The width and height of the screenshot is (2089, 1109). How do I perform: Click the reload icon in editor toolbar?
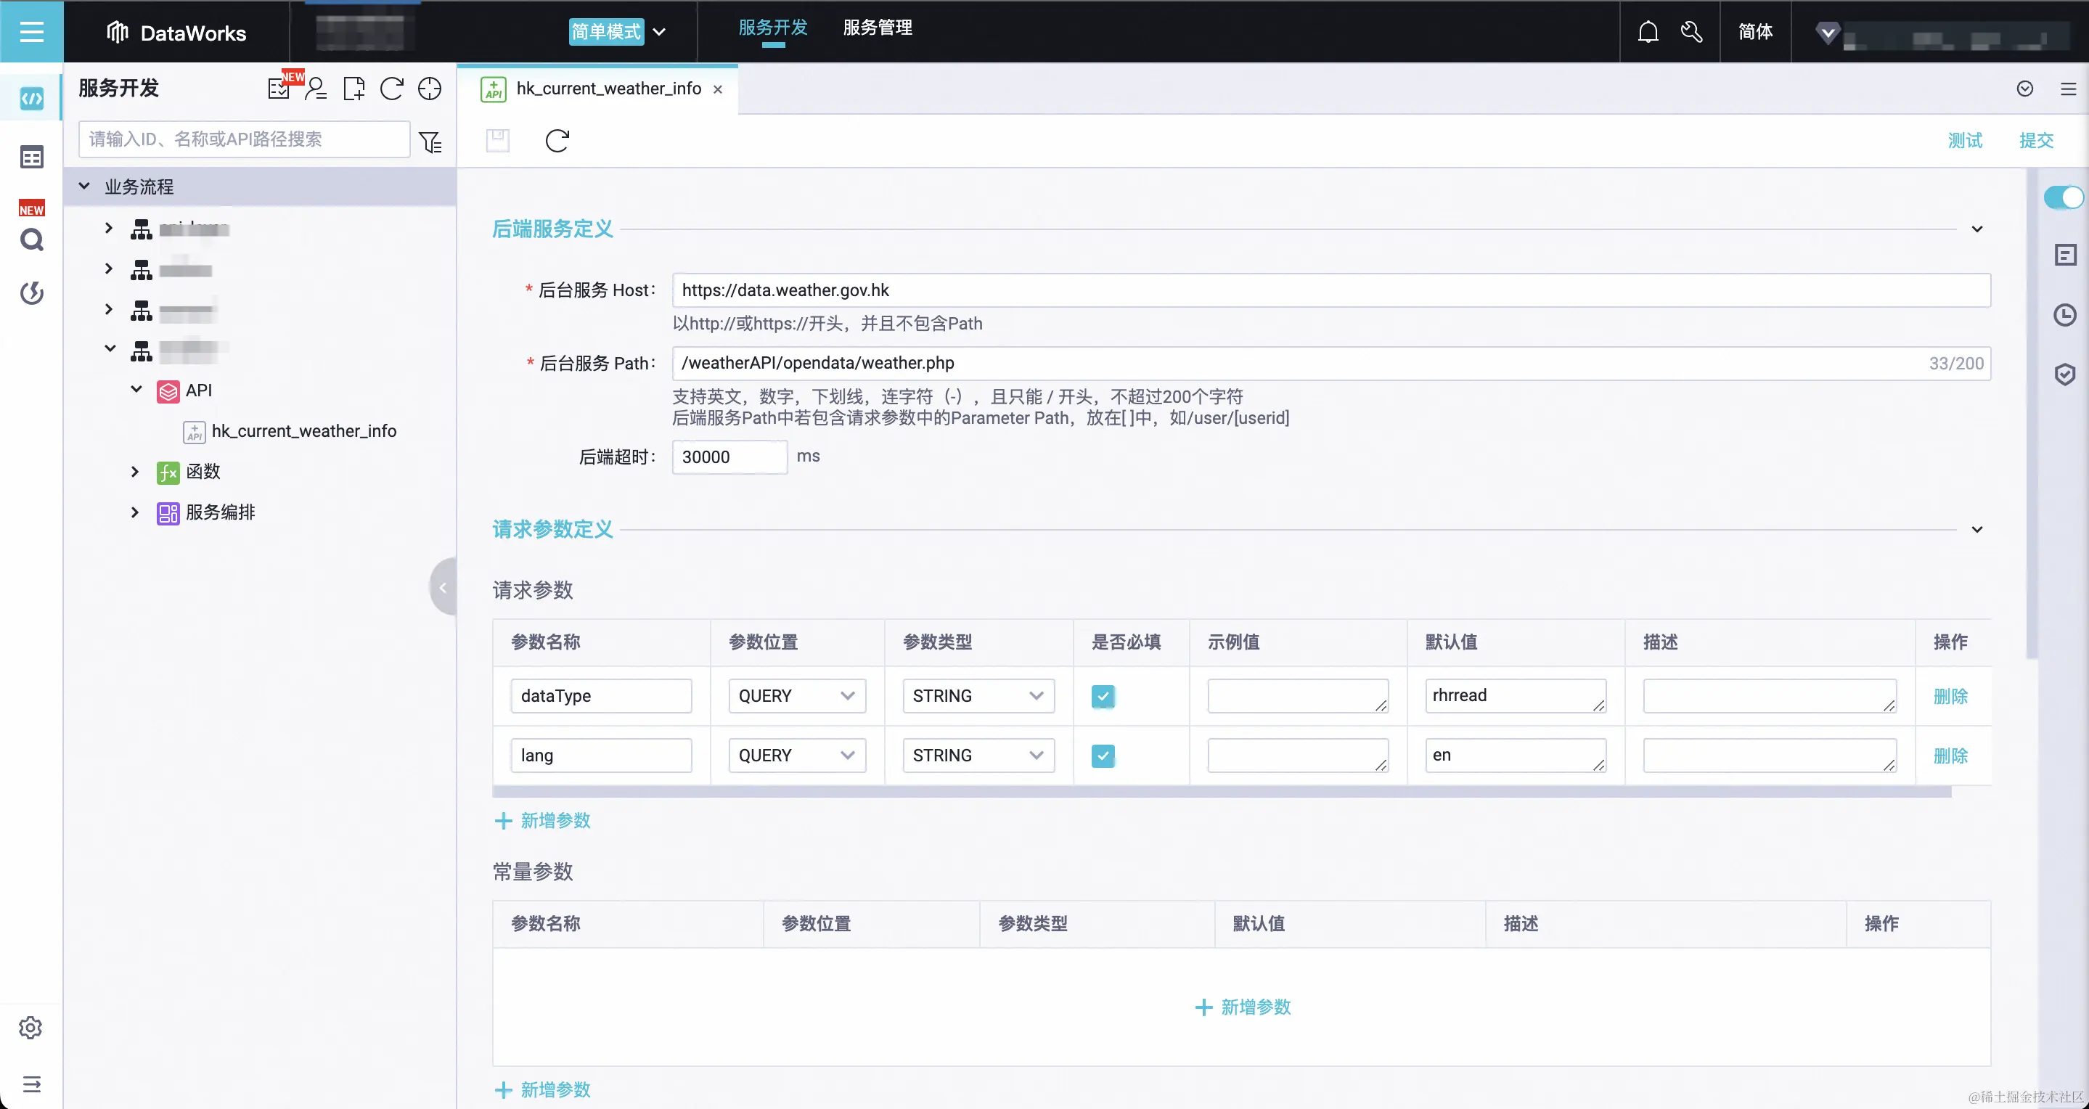557,140
